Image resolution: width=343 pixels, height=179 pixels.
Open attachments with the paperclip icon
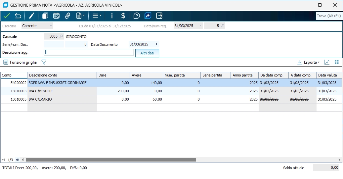[x=67, y=15]
